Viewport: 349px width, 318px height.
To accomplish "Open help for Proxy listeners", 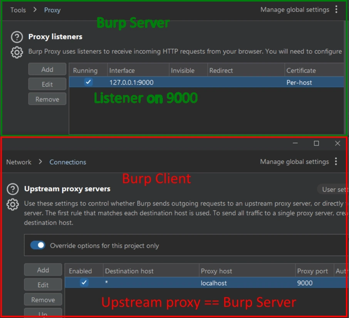I will (x=17, y=37).
